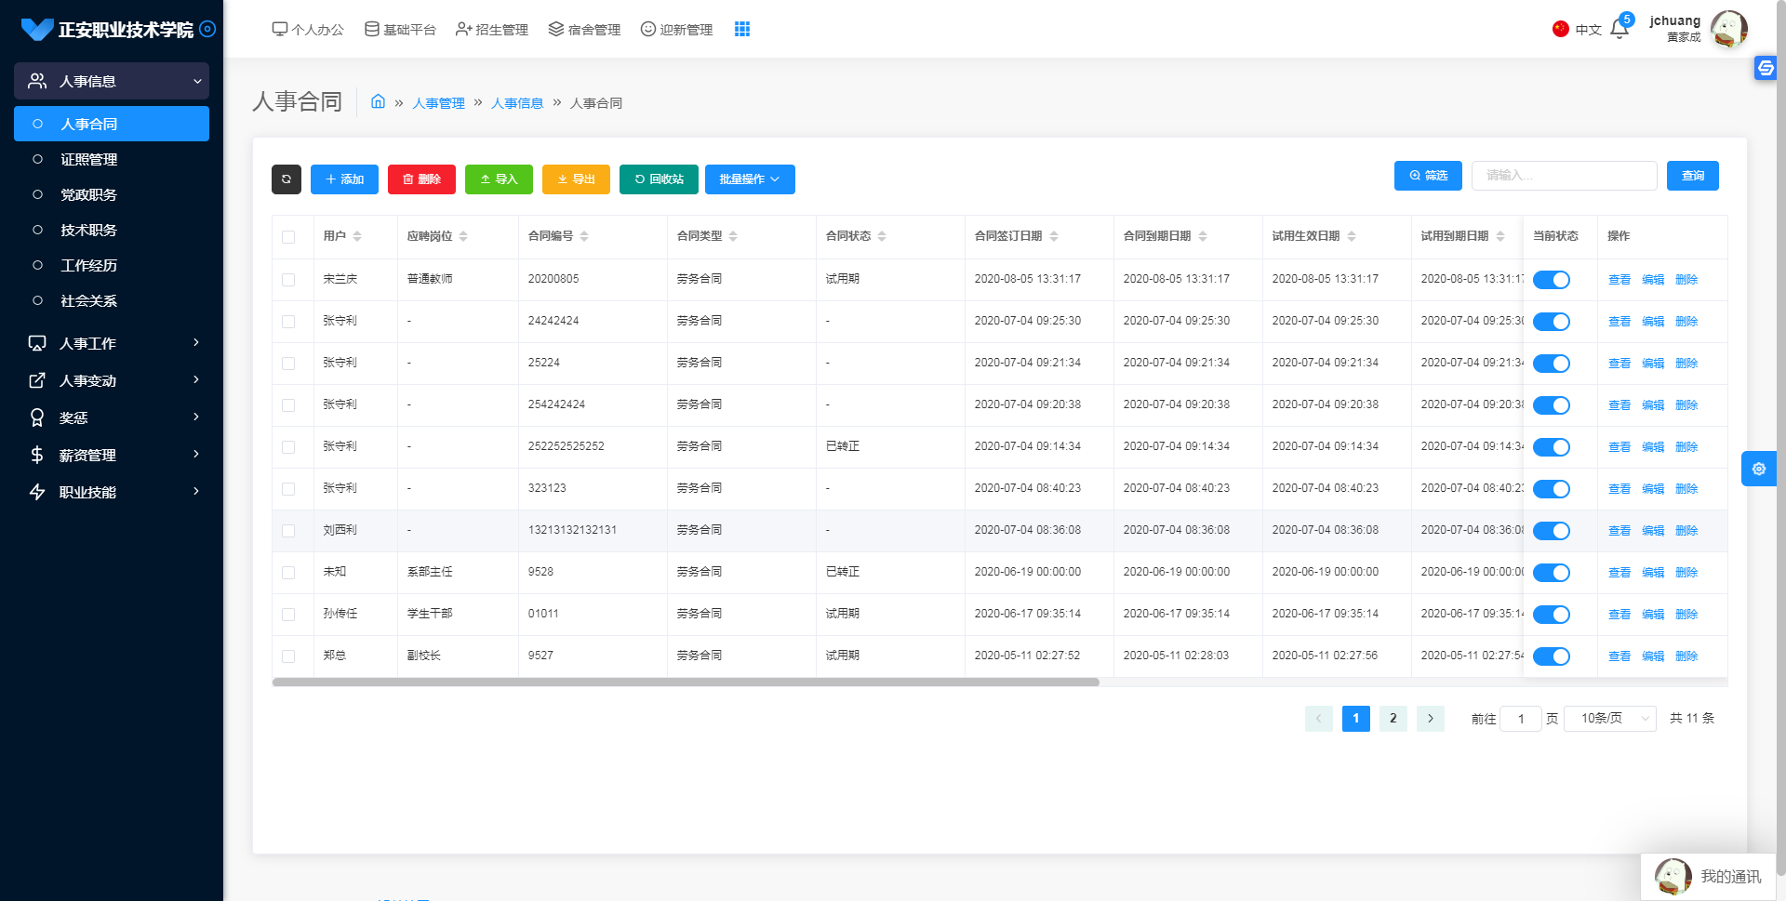Screen dimensions: 1786x901
Task: Select 证照管理 in the sidebar
Action: (x=89, y=160)
